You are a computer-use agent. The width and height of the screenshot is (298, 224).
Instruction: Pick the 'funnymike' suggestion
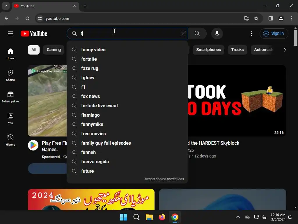(x=127, y=124)
